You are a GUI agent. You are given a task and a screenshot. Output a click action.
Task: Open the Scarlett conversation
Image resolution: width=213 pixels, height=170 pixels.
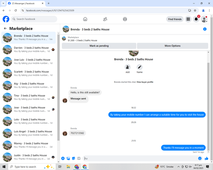coord(29,74)
